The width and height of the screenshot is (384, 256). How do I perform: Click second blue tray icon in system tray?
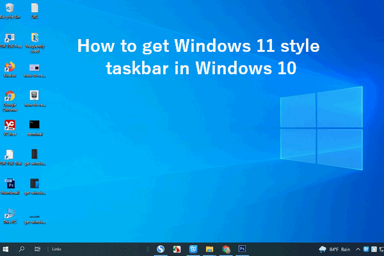click(x=374, y=250)
